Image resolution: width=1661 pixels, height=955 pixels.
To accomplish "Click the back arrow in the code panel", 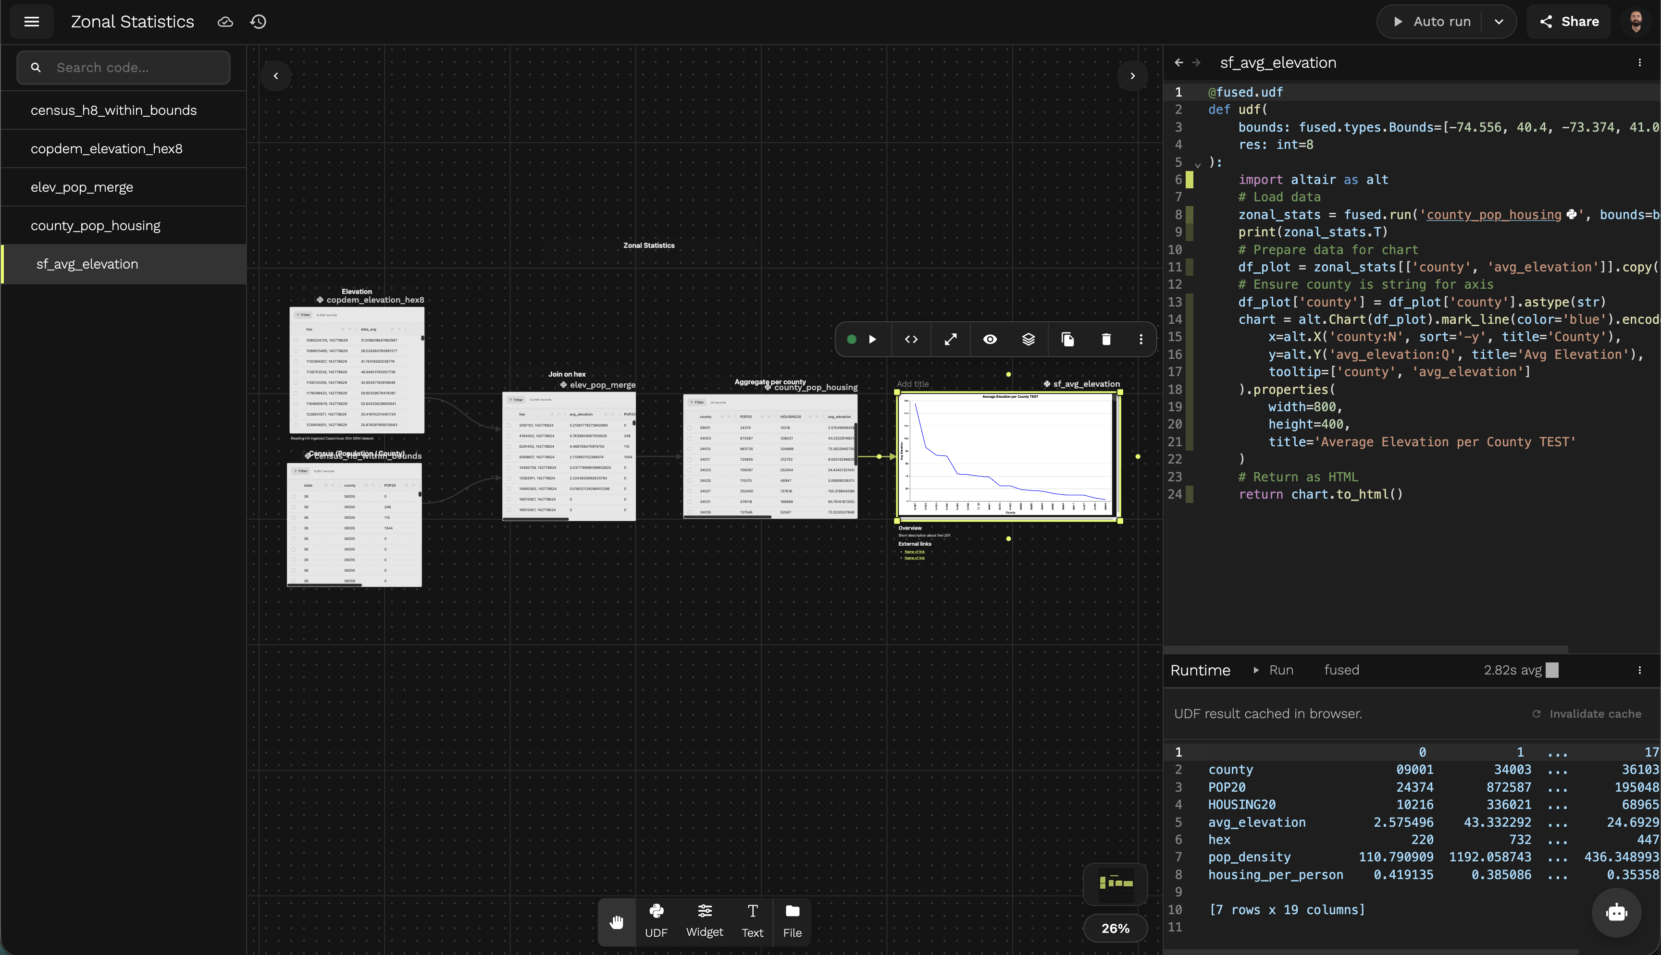I will pos(1179,62).
